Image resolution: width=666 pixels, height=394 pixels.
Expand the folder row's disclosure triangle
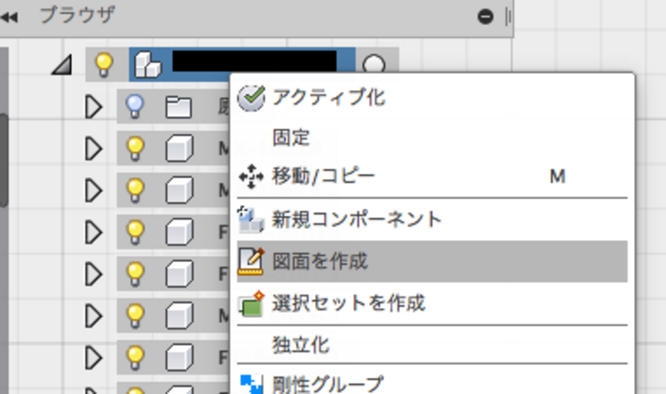coord(93,108)
